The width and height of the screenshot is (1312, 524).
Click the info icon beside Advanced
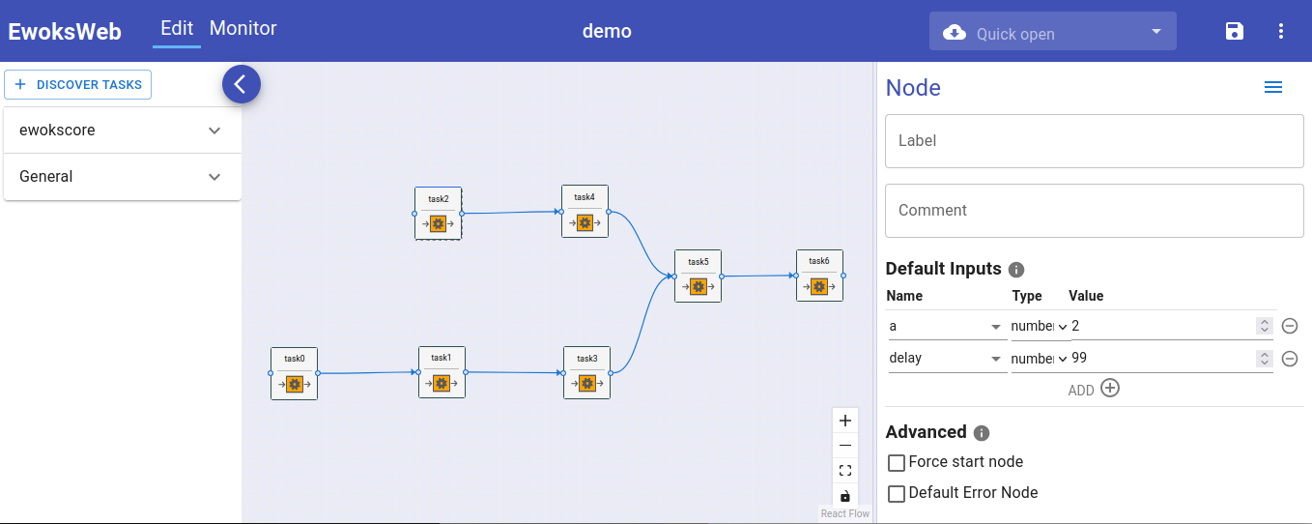coord(982,433)
